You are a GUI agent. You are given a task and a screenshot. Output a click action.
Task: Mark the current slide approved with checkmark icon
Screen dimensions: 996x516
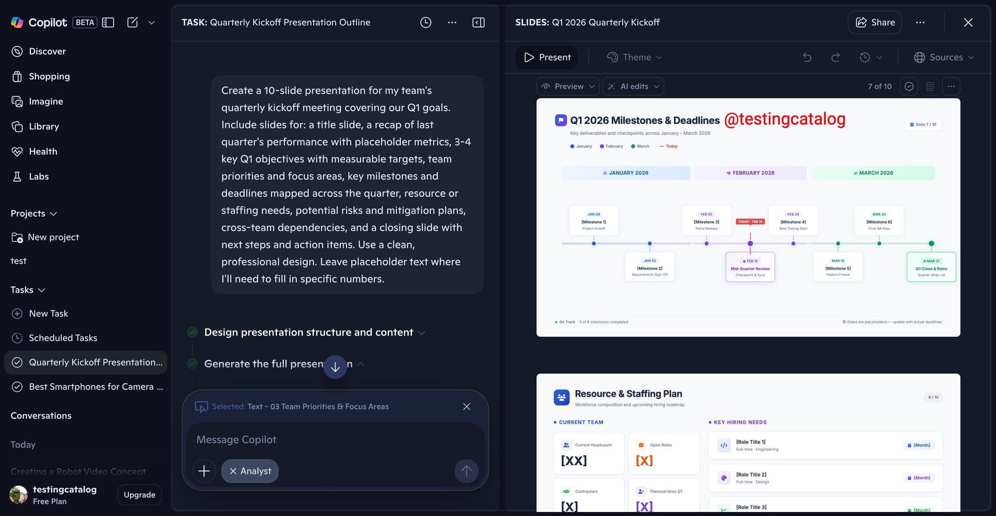pyautogui.click(x=909, y=86)
